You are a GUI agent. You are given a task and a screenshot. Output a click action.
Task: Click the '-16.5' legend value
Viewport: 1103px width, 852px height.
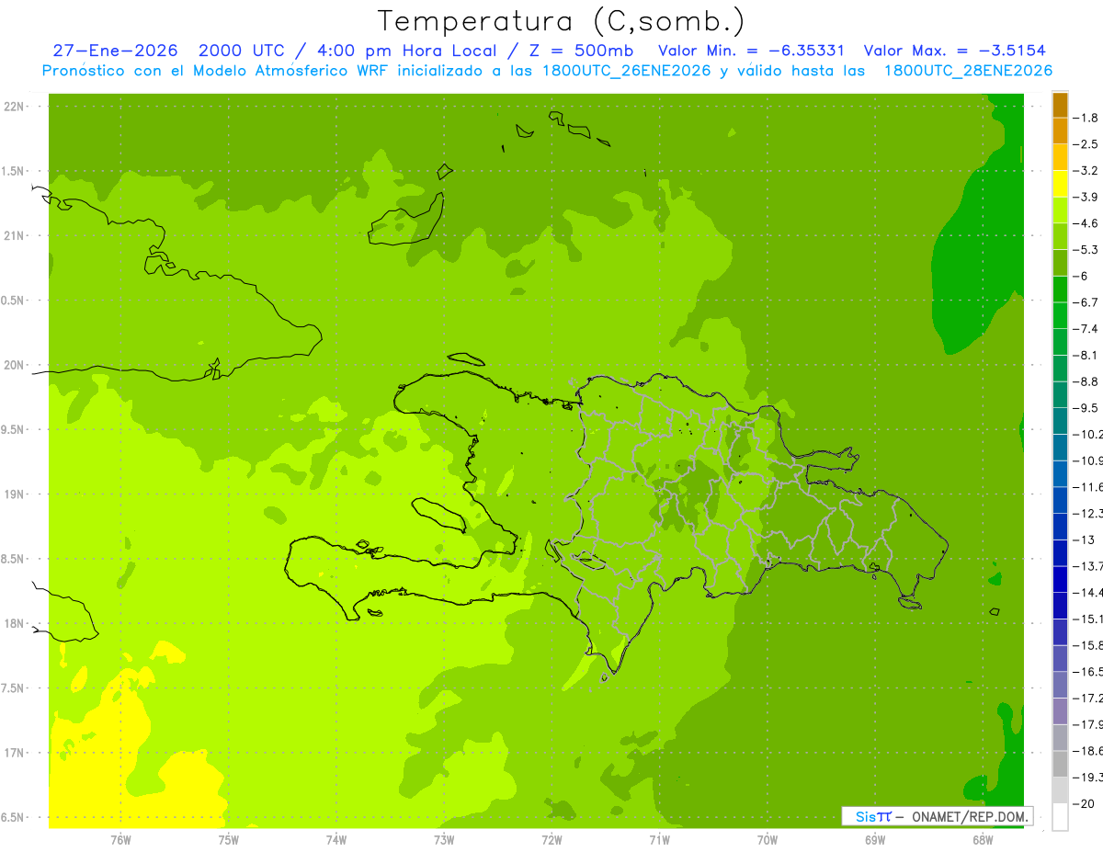point(1088,671)
